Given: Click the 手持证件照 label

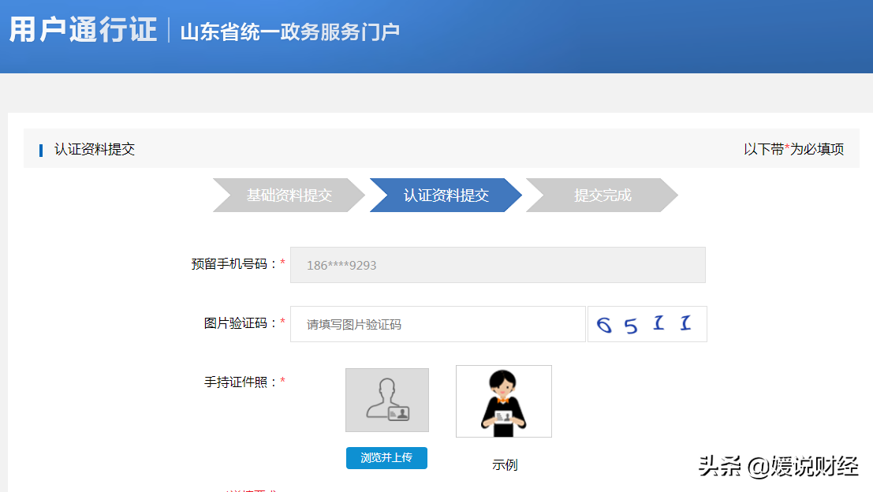Looking at the screenshot, I should coord(240,382).
